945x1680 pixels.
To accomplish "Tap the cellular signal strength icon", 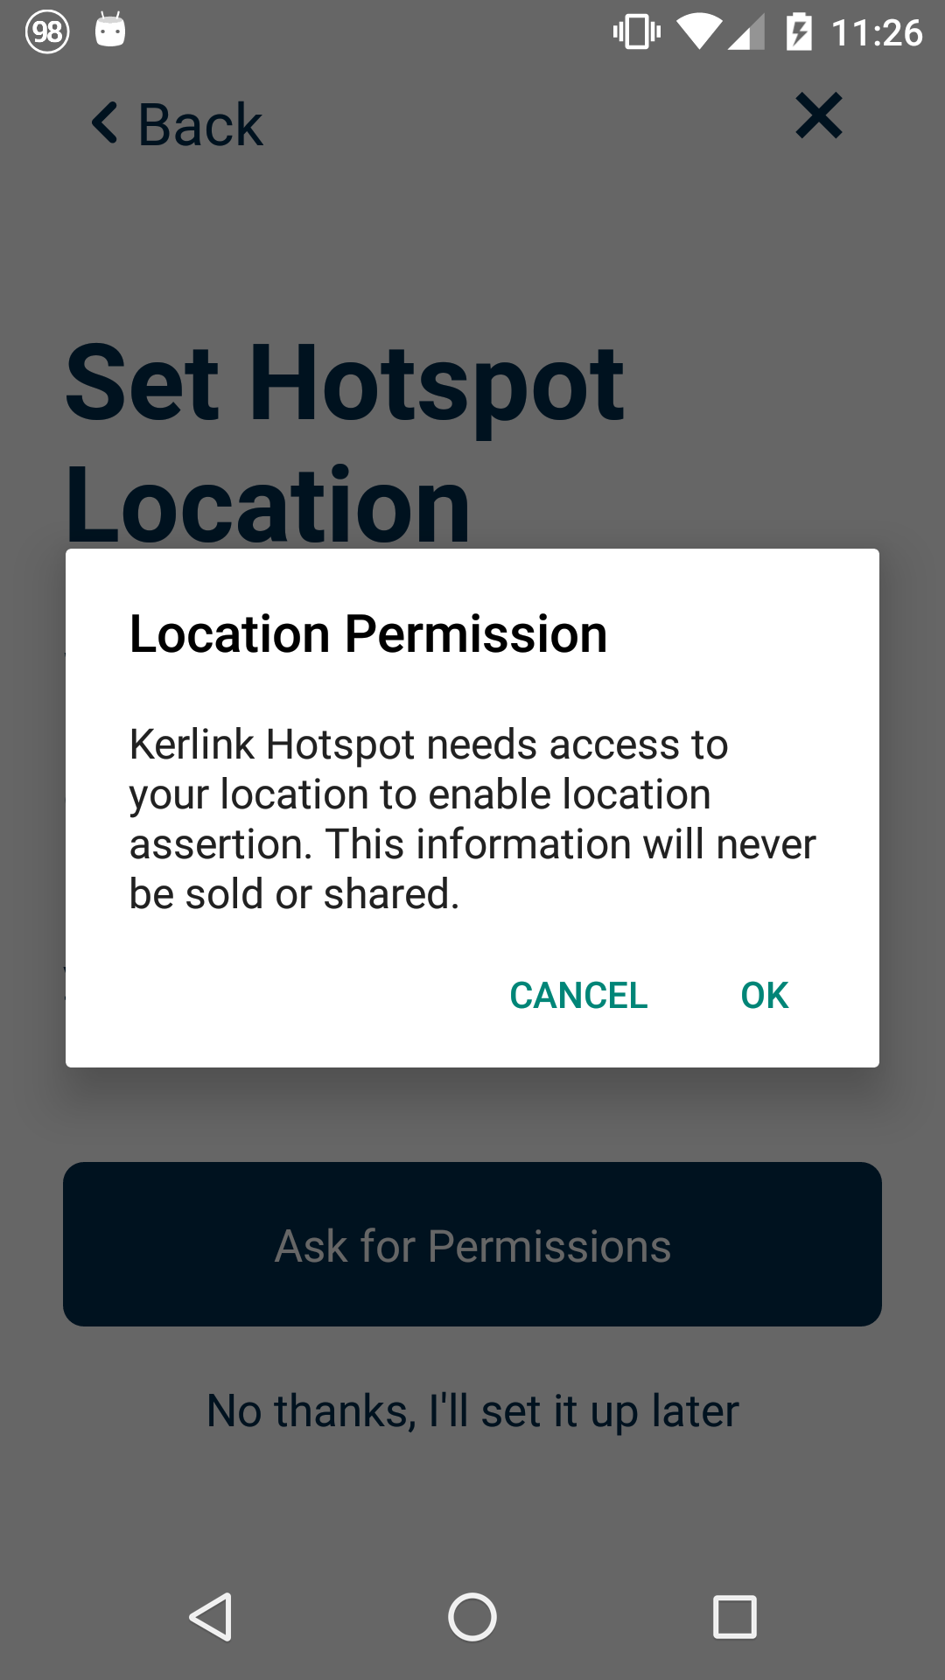I will click(746, 33).
